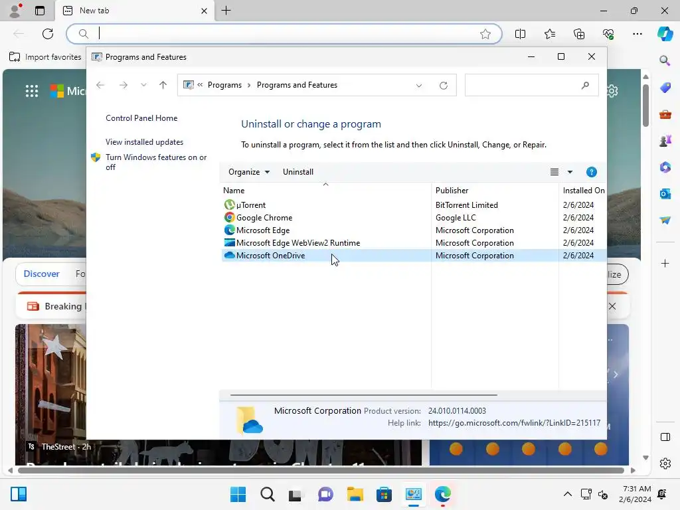Image resolution: width=680 pixels, height=510 pixels.
Task: Open View installed updates link
Action: [x=144, y=142]
